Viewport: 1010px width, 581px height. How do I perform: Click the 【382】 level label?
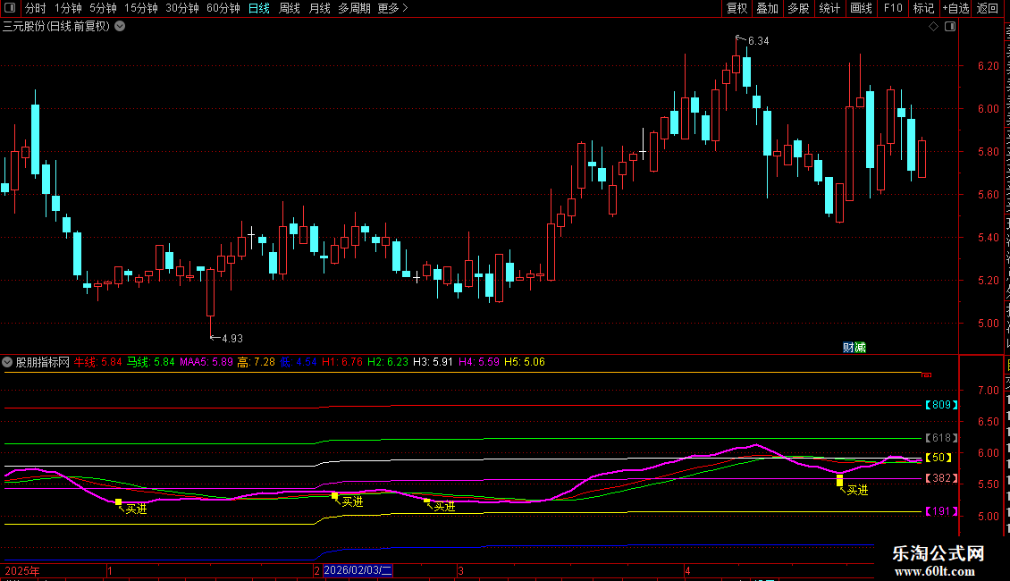pos(941,478)
